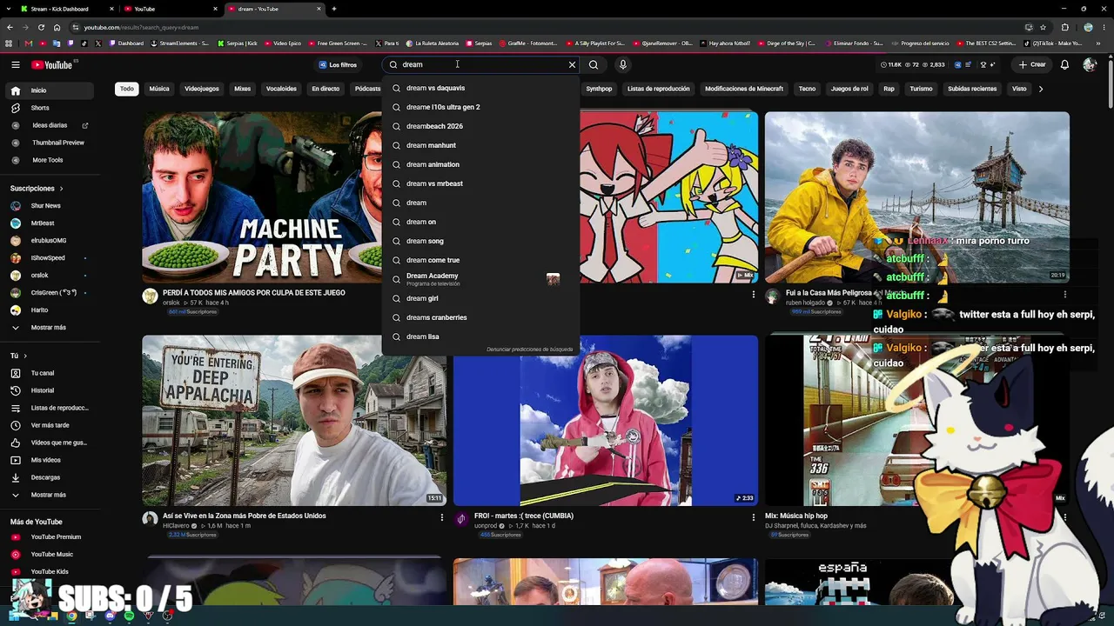This screenshot has width=1114, height=626.
Task: Open the Shur News subscription
Action: click(50, 206)
